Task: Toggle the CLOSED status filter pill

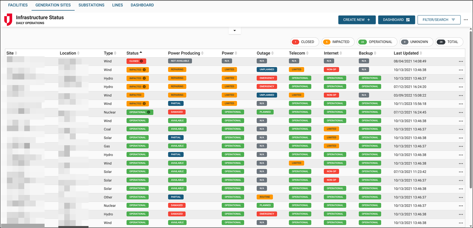Action: tap(305, 42)
